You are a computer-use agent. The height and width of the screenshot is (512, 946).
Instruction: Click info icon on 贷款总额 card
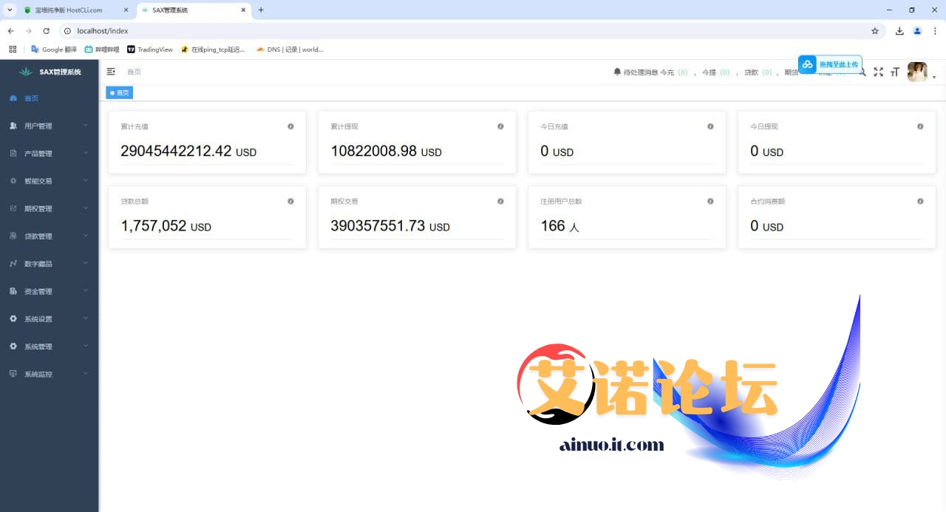click(x=290, y=201)
